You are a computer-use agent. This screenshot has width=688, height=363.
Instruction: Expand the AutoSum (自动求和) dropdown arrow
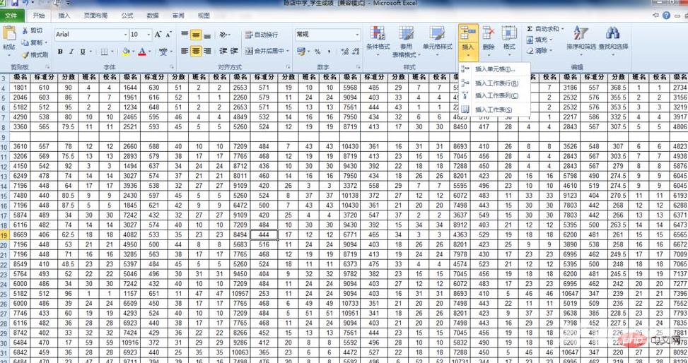point(562,29)
